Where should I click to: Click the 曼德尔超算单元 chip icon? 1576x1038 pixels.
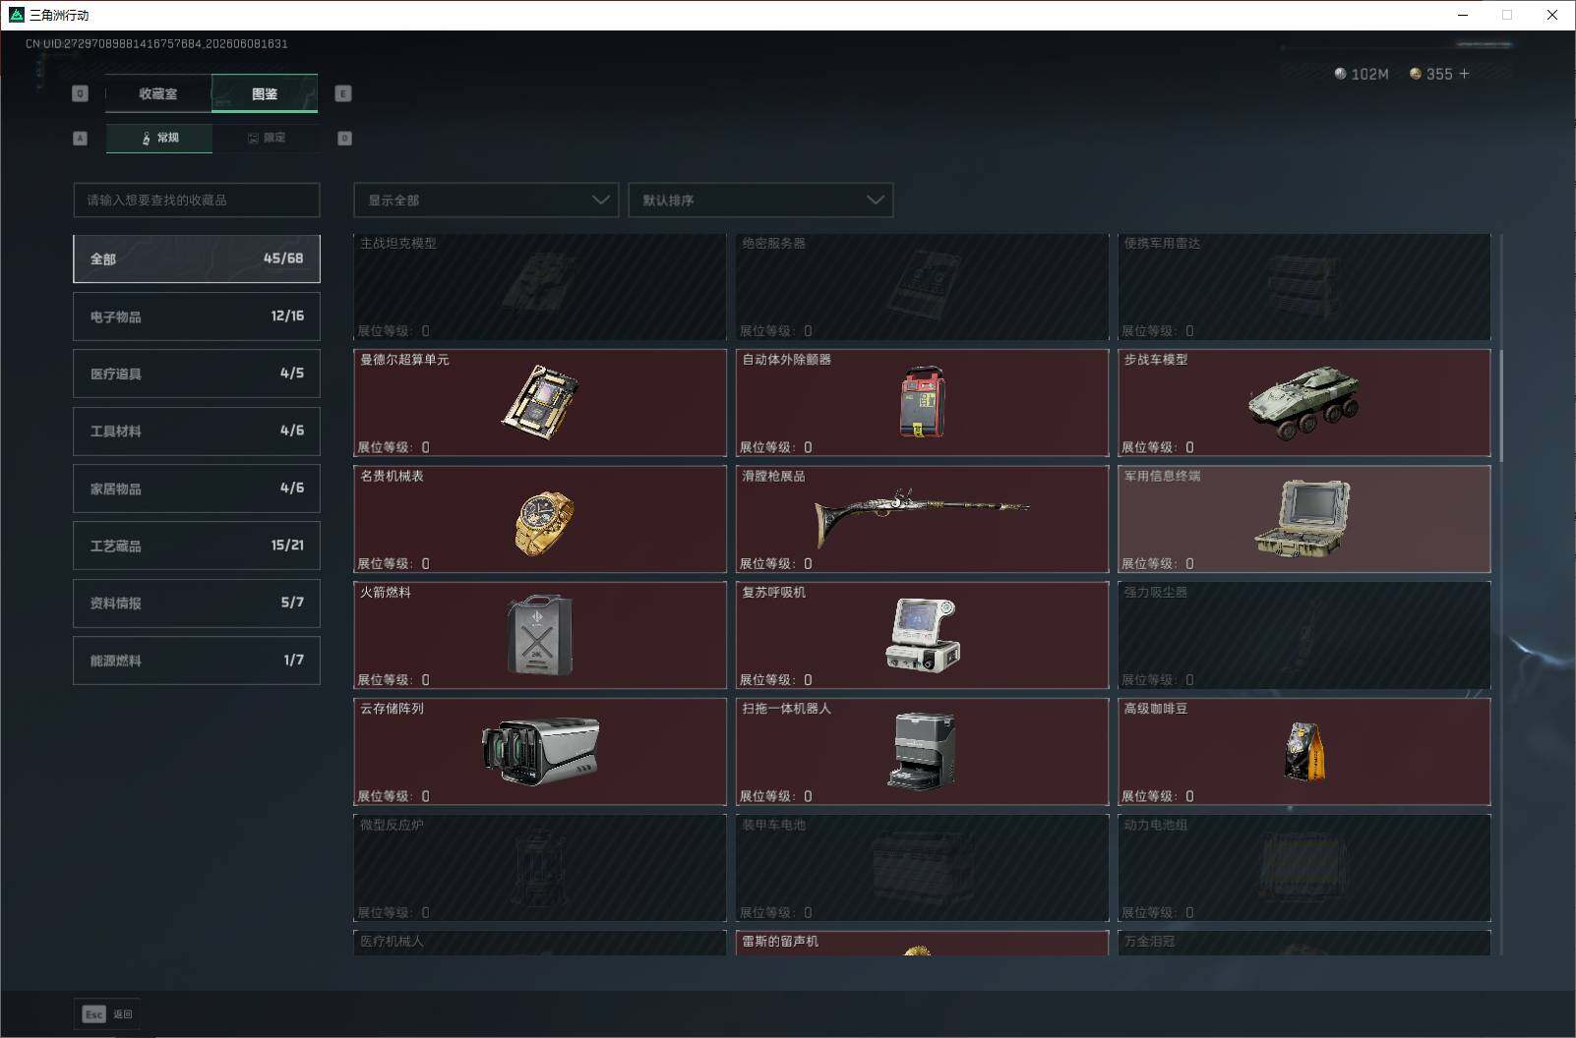click(539, 402)
